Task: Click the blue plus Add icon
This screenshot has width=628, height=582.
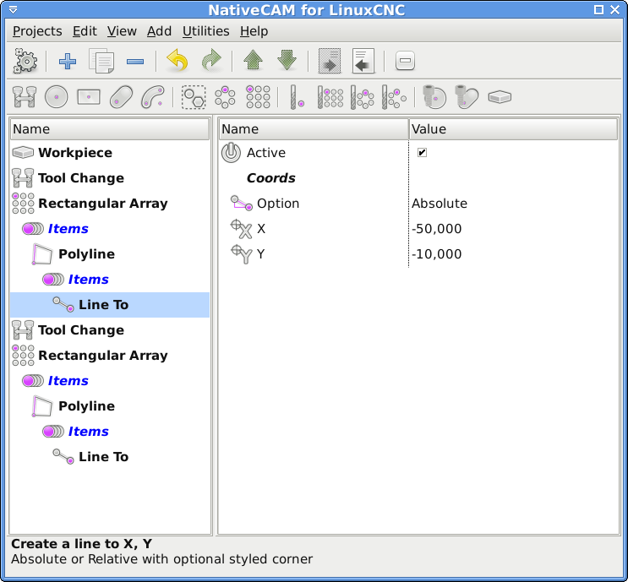Action: pos(68,62)
